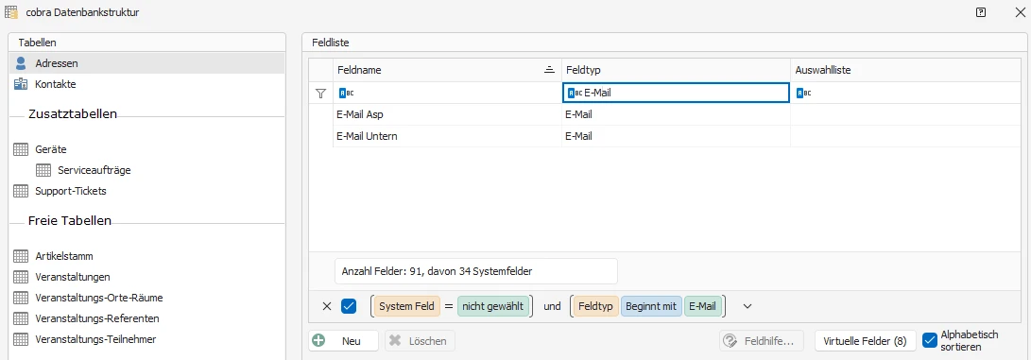Click the cobra Datenbankstruktur title icon

click(x=11, y=12)
